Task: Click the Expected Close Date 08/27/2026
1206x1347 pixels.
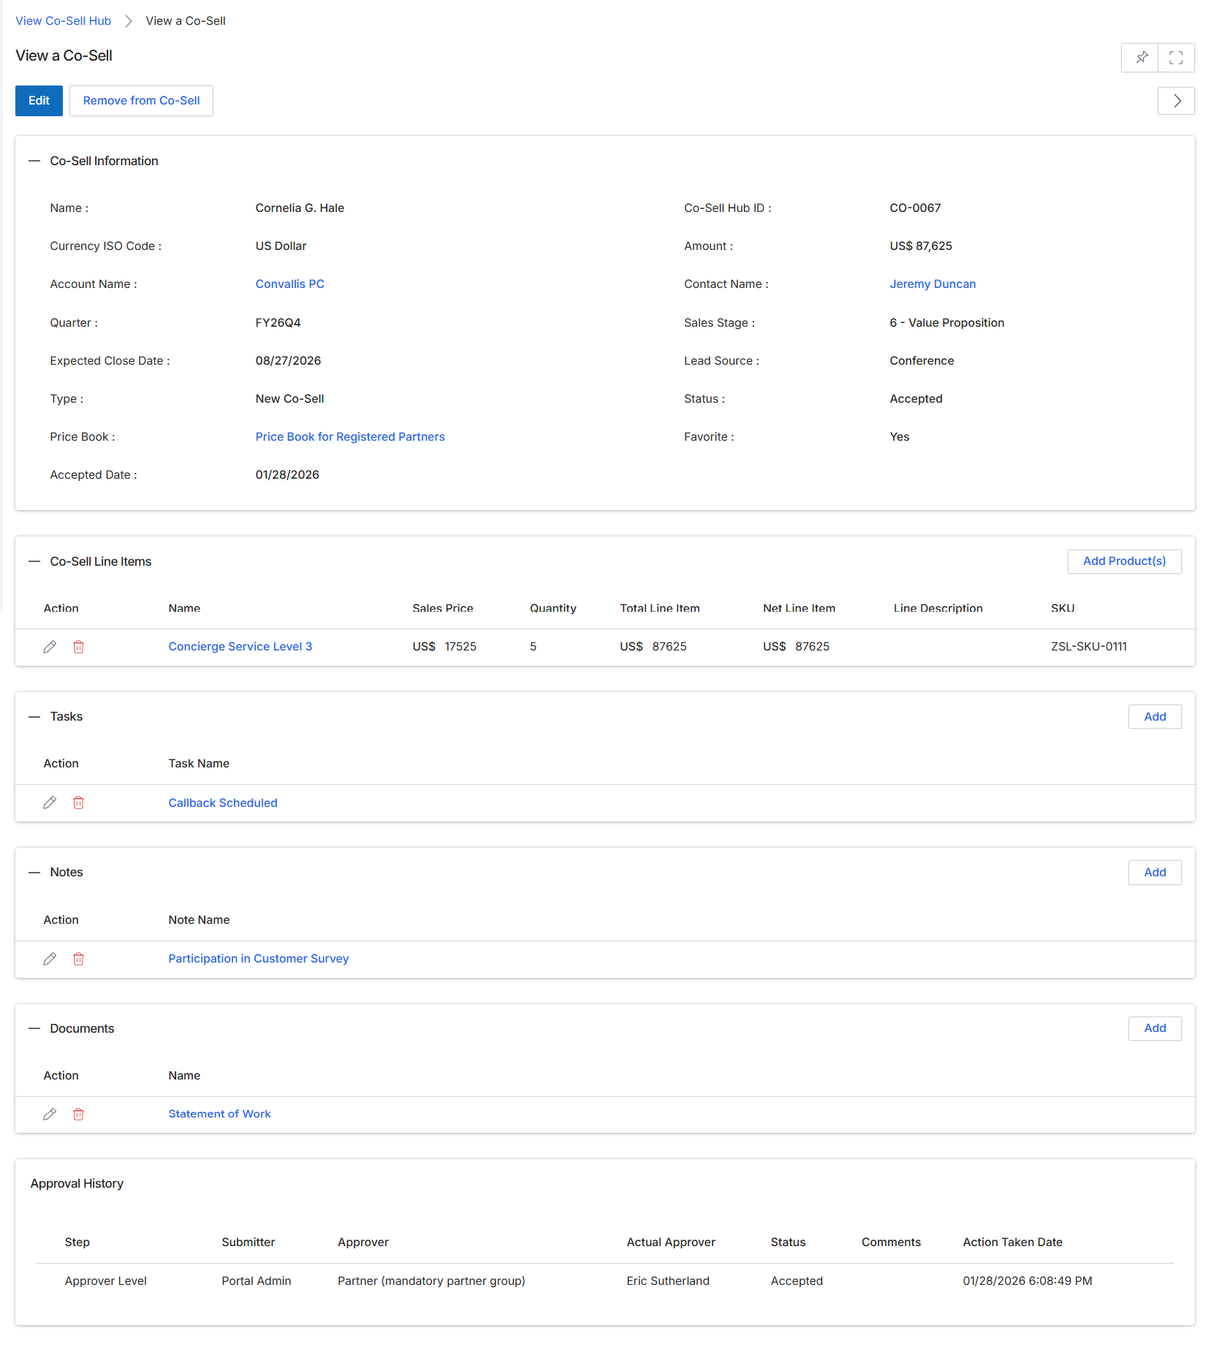Action: pos(288,361)
